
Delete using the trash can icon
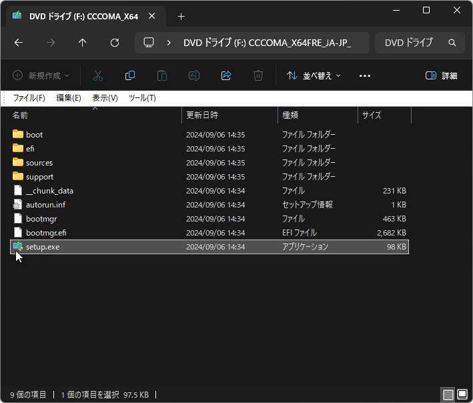pos(258,75)
